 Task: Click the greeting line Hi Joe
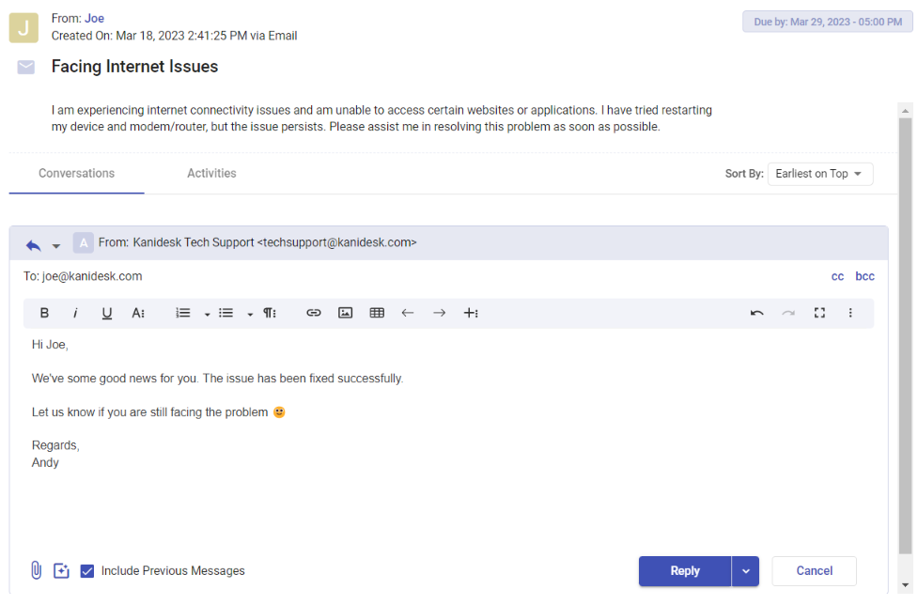tap(50, 345)
